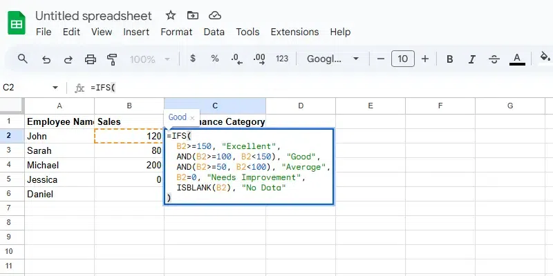Open the Insert menu

point(136,32)
